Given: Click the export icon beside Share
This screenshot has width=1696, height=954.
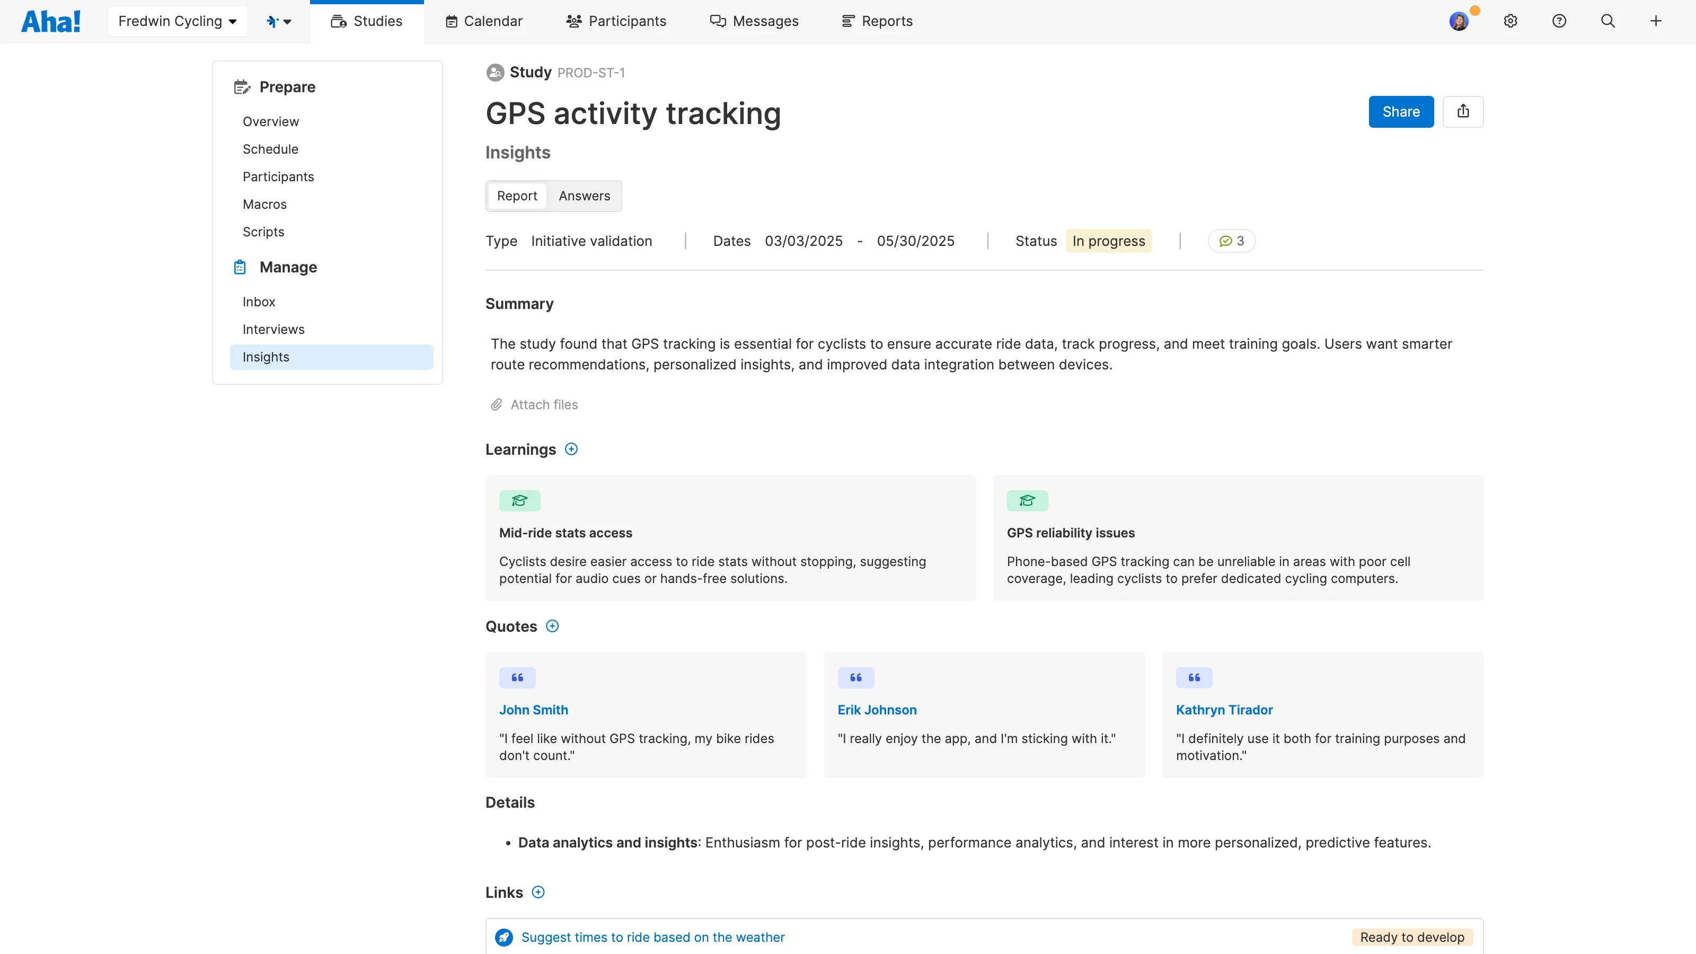Looking at the screenshot, I should [x=1462, y=111].
